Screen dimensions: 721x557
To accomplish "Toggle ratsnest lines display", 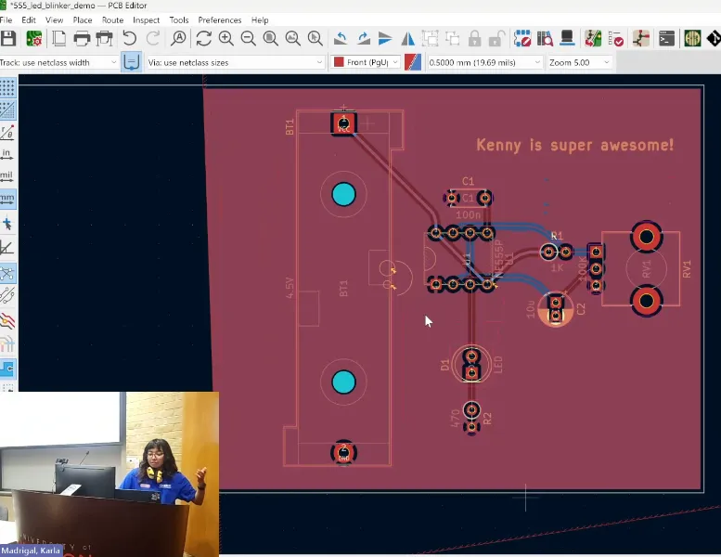I will 7,273.
